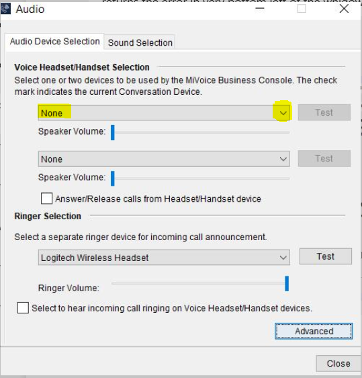Enable Answer/Release calls from Headset/Handset device
Viewport: 362px width, 378px height.
pos(46,198)
